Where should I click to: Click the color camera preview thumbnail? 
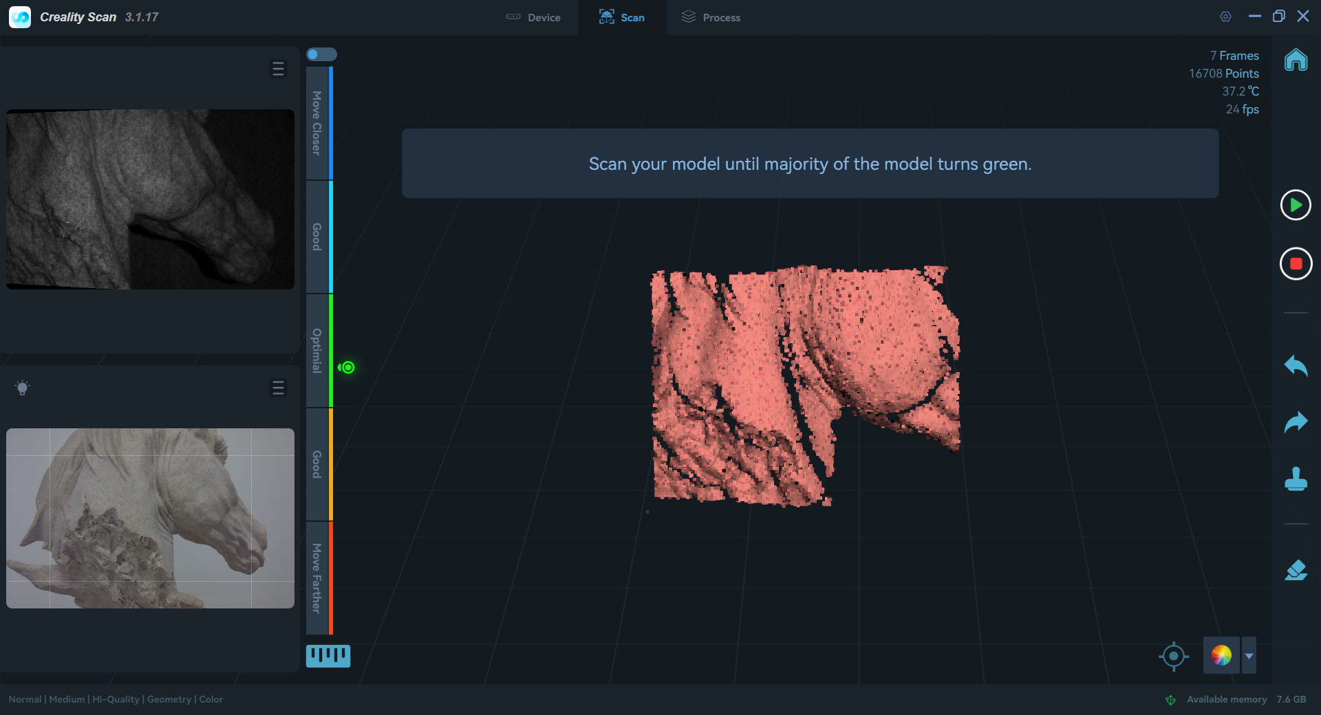click(150, 518)
